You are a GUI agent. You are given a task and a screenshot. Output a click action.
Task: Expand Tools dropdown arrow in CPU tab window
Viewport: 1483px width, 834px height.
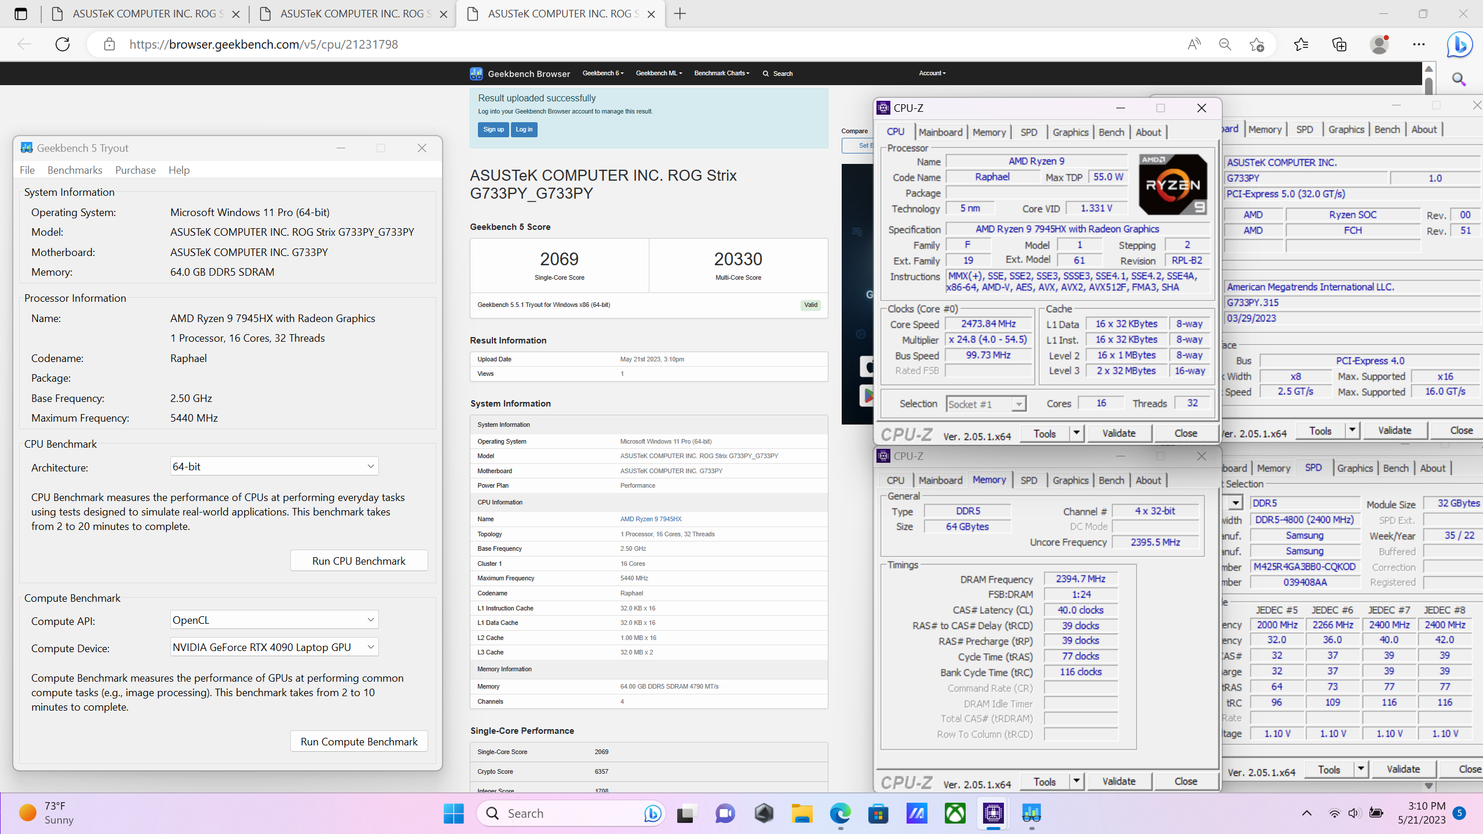(1076, 433)
